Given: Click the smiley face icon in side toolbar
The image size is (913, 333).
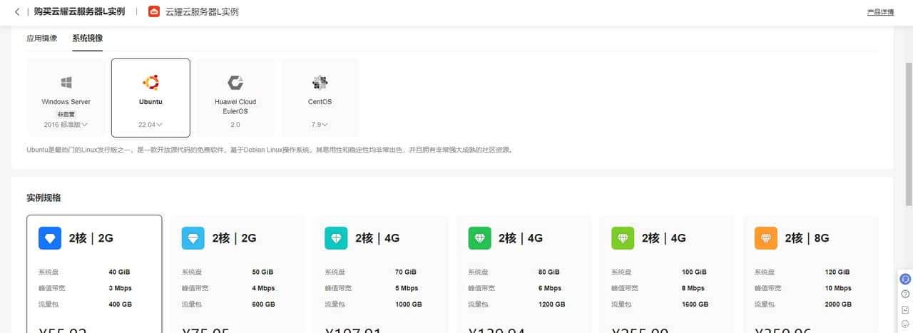Looking at the screenshot, I should [905, 324].
